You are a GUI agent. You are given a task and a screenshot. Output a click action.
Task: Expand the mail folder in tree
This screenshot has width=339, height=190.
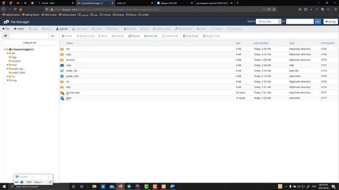7,65
